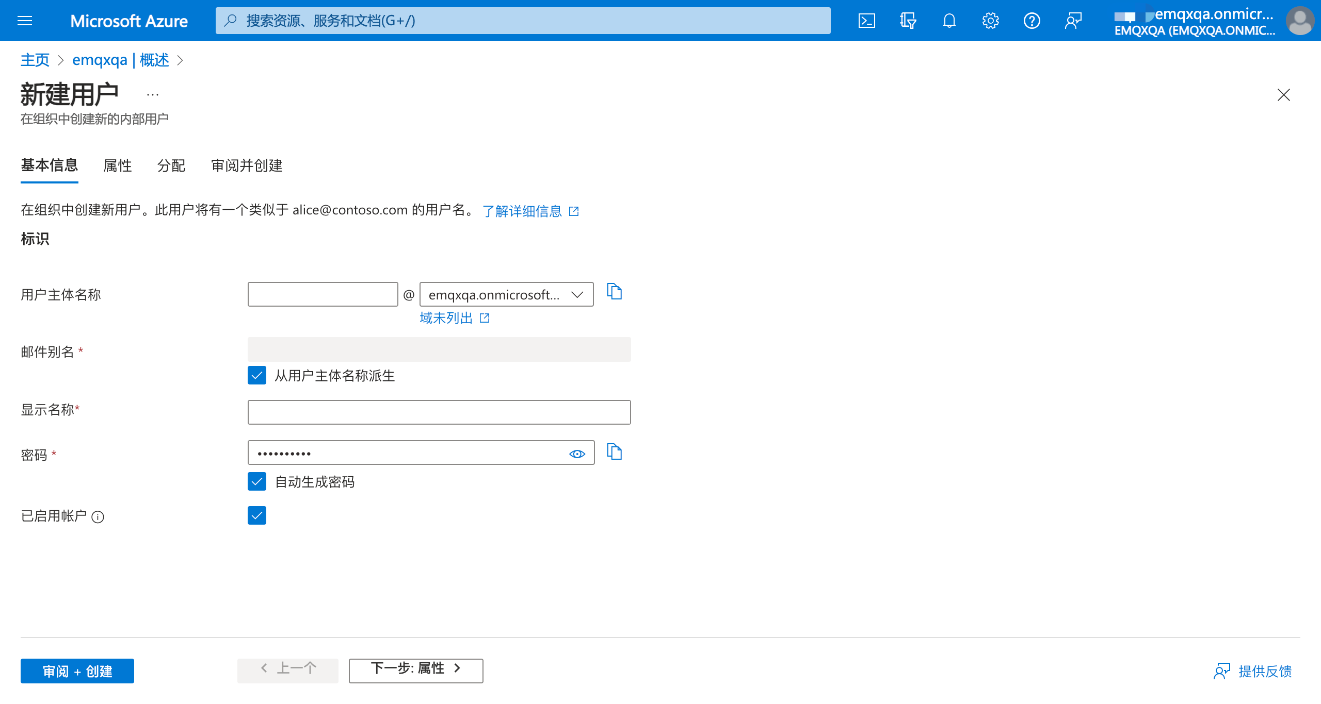Copy the generated password with copy icon

click(615, 452)
